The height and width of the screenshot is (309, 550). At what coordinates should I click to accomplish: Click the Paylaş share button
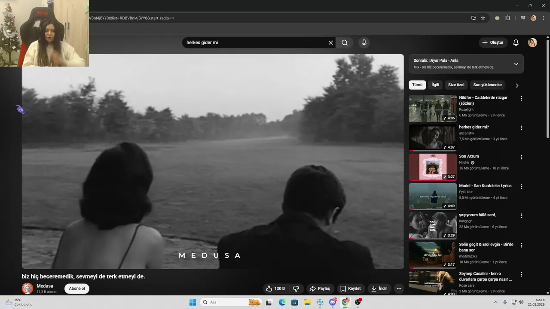(320, 288)
